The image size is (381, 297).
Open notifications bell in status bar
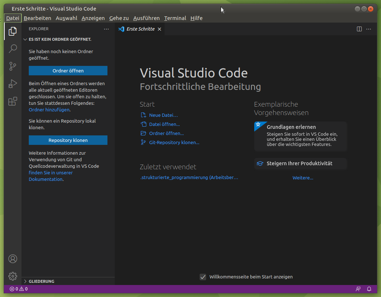pos(369,289)
